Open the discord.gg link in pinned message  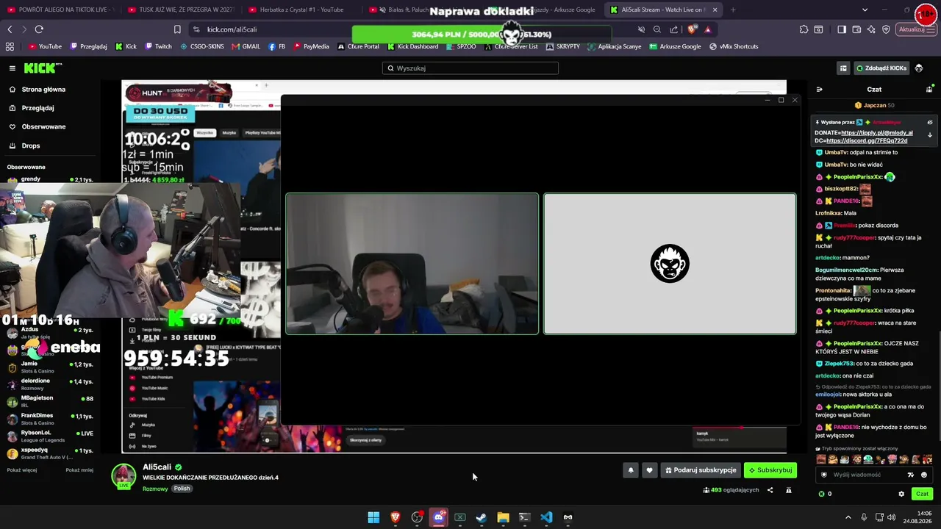(x=867, y=140)
